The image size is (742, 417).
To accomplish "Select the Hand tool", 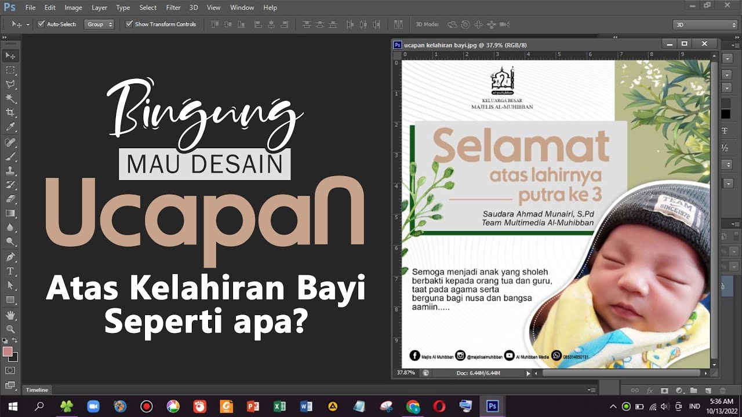I will tap(10, 315).
